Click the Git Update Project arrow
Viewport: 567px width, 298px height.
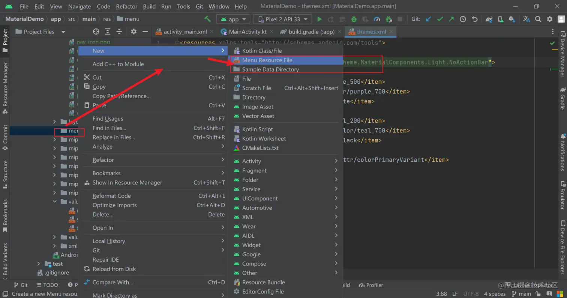[429, 19]
